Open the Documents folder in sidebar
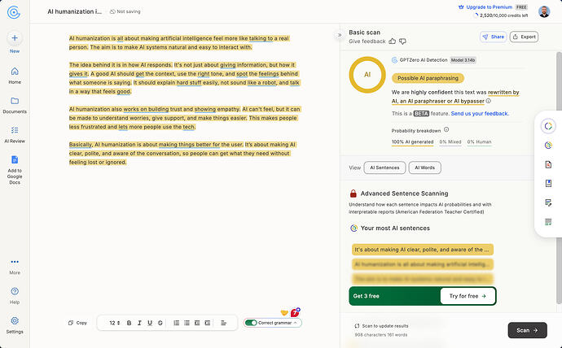 coord(15,101)
